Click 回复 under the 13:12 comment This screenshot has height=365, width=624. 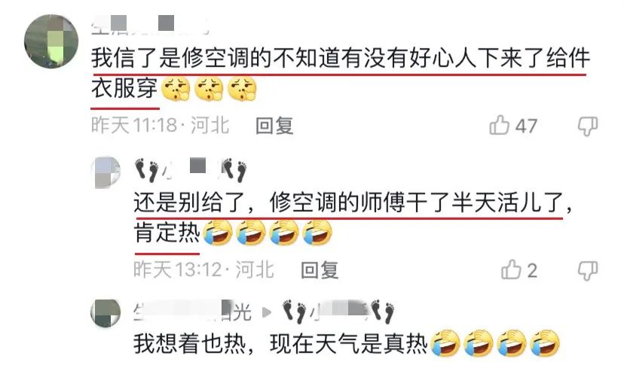[x=320, y=270]
